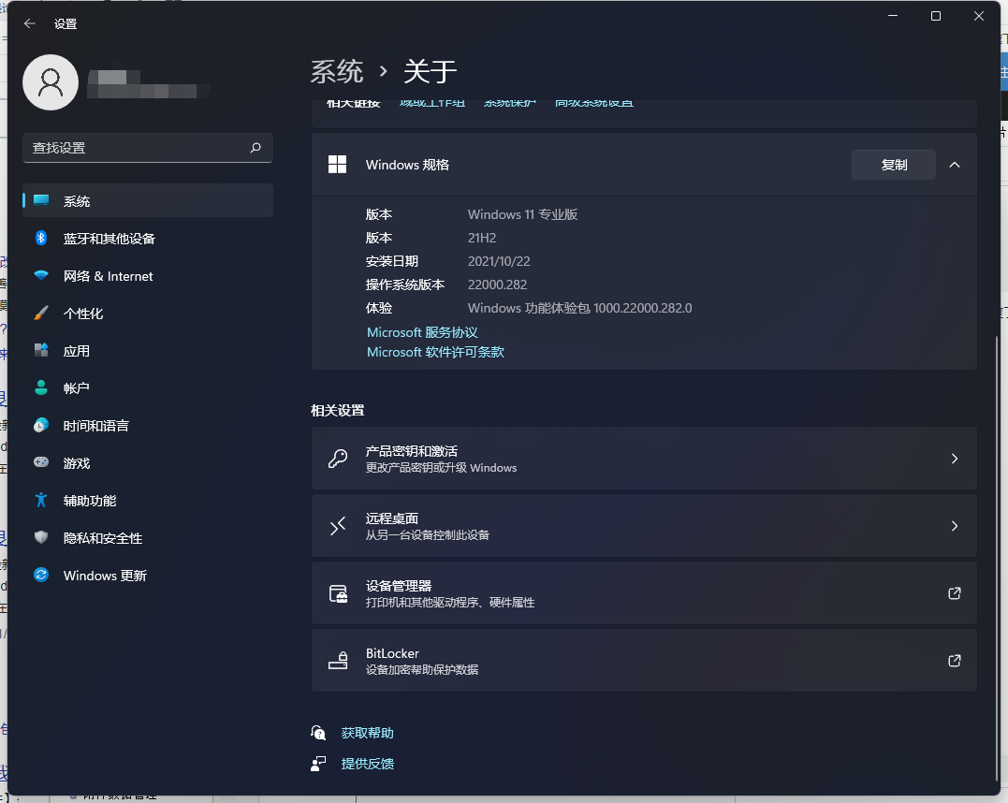Open 设备管理器 via the external link icon
This screenshot has height=803, width=1008.
955,593
